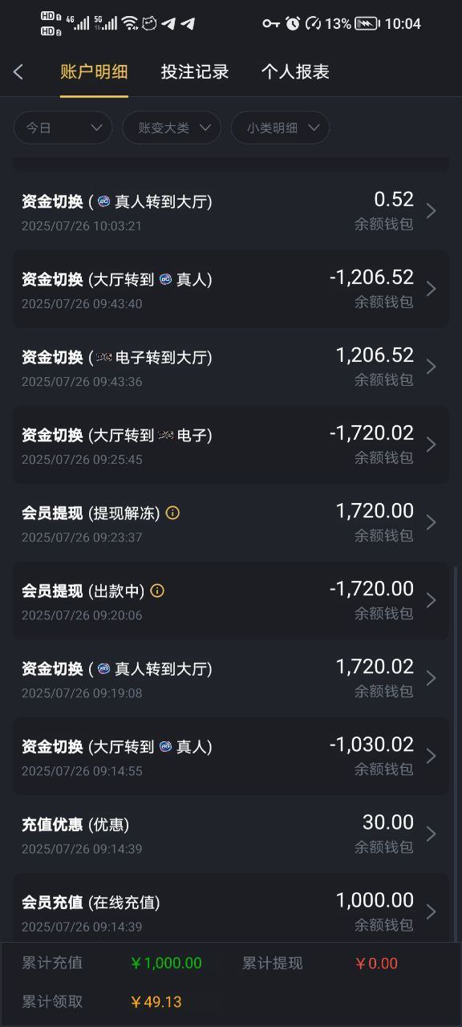Tap info icon beside 提现解冻
The width and height of the screenshot is (462, 1027).
(x=172, y=513)
